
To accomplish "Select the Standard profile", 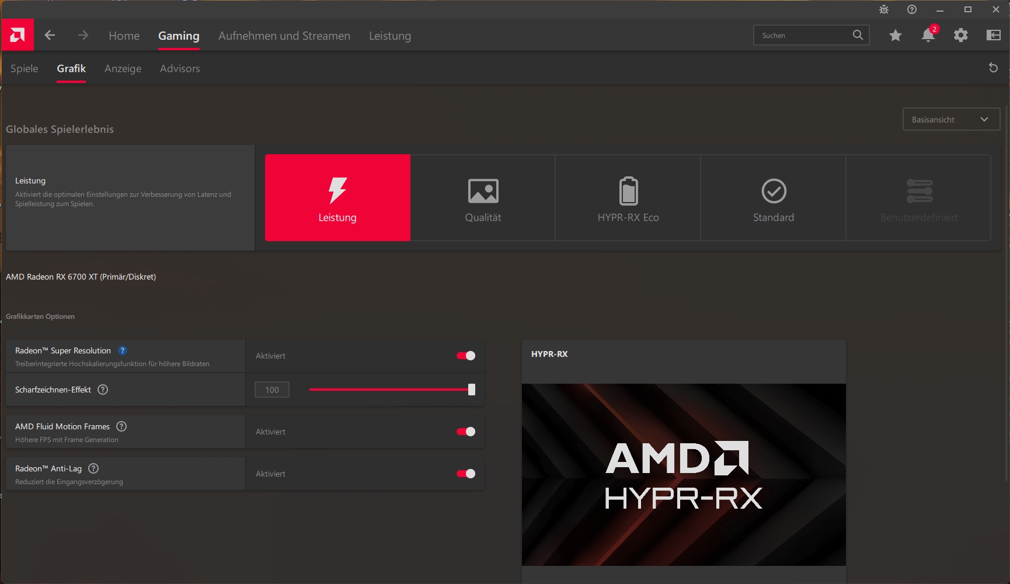I will tap(774, 198).
